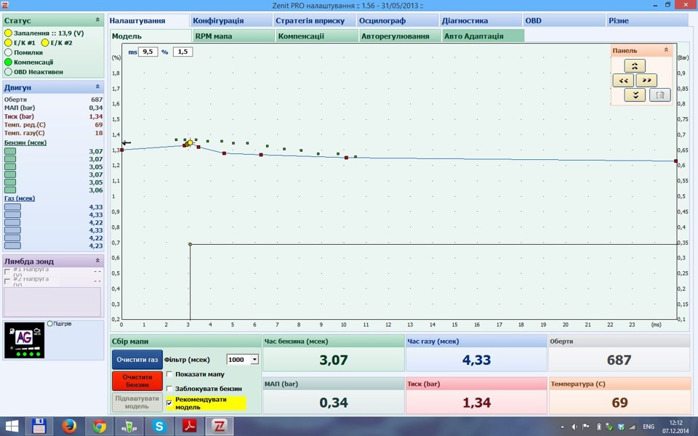Collapse the Двигун panel
The width and height of the screenshot is (698, 436).
[97, 86]
